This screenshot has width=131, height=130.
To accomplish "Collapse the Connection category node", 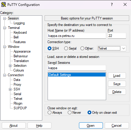I will tap(4, 75).
